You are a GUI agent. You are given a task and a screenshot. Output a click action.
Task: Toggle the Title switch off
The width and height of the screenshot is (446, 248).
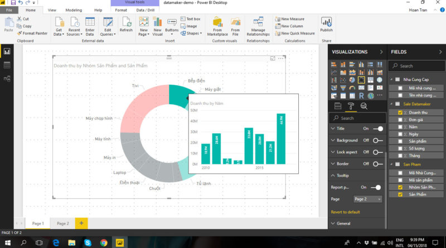point(378,129)
